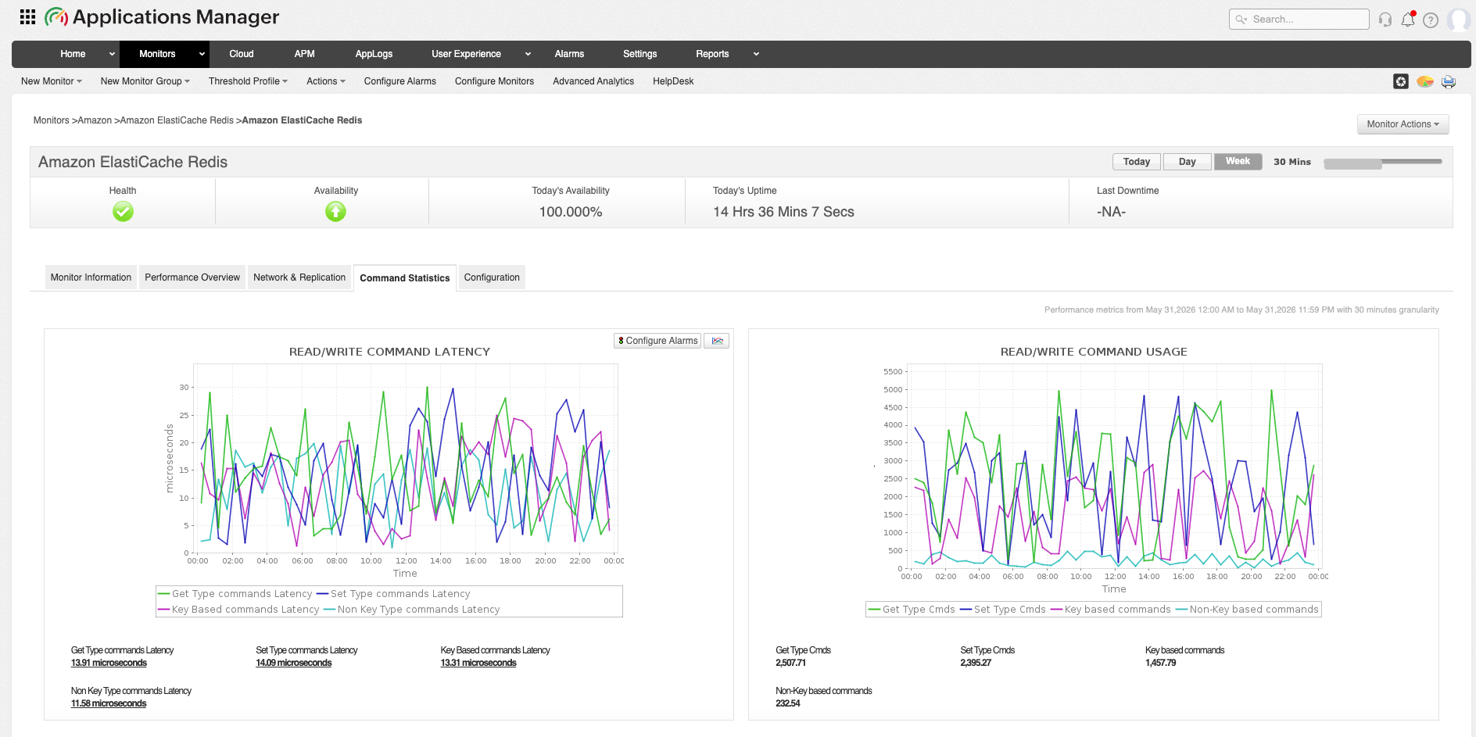
Task: Open HelpDesk link
Action: pos(673,81)
